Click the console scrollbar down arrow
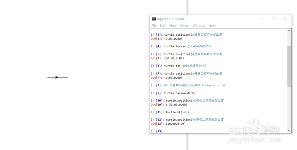 [x=289, y=131]
